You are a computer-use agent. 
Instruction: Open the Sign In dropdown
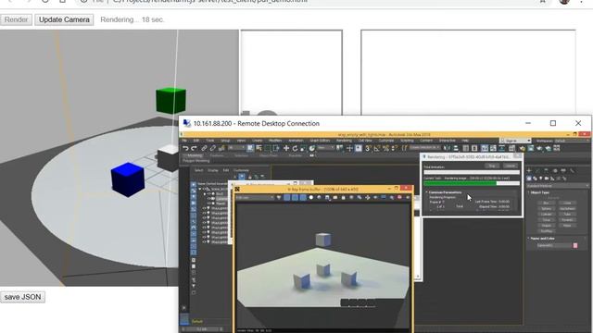(515, 141)
